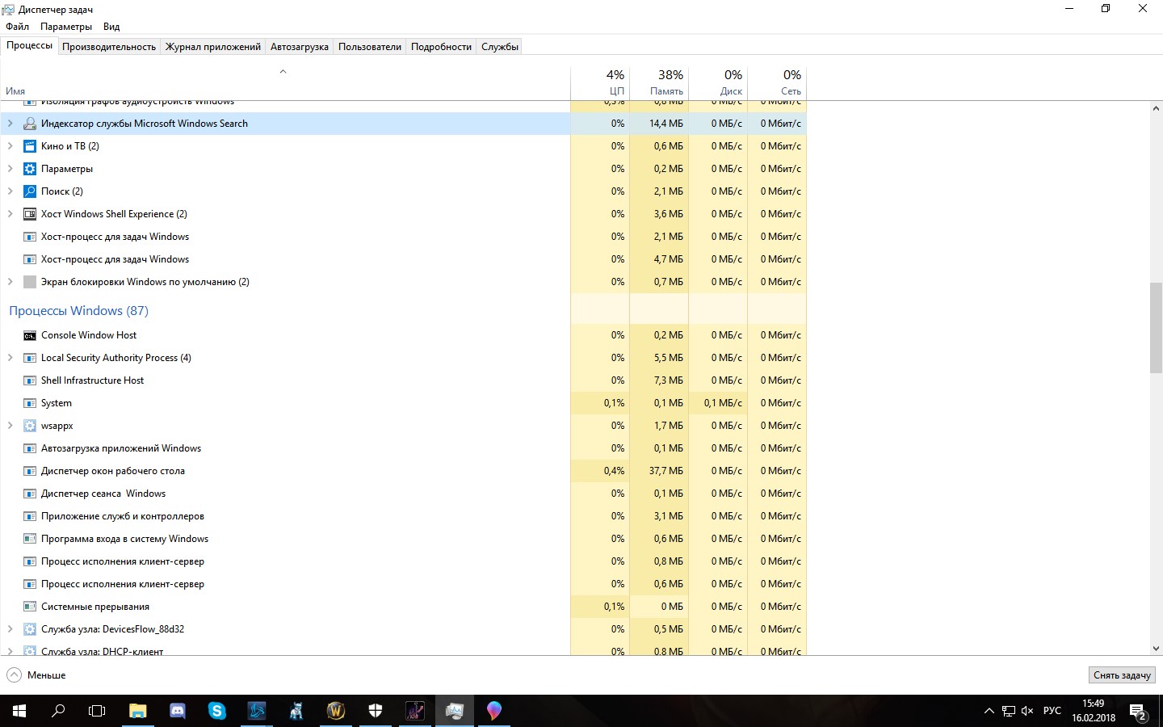The height and width of the screenshot is (727, 1163).
Task: Open Windows Defender shield taskbar icon
Action: (x=376, y=711)
